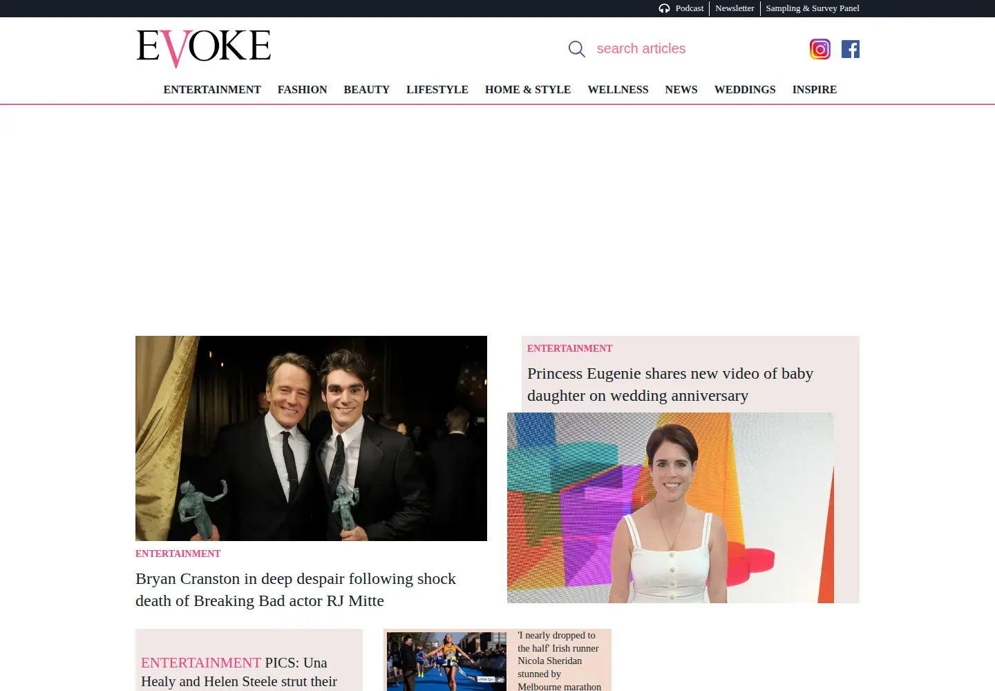The image size is (995, 691).
Task: Open the Wellness menu
Action: [618, 90]
